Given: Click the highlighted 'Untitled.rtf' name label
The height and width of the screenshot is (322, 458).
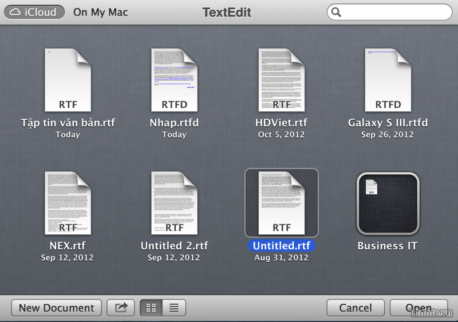Looking at the screenshot, I should coord(281,246).
